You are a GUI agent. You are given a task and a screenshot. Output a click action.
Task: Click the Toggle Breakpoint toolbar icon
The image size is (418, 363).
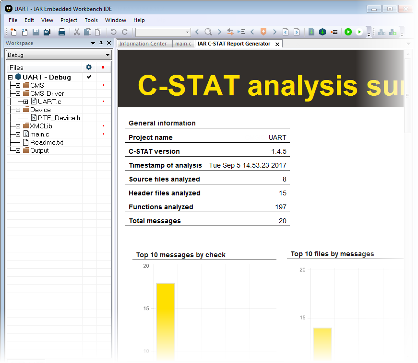point(334,32)
